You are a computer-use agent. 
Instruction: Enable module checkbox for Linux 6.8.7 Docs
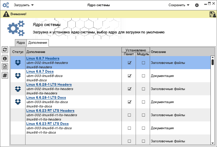point(143,76)
